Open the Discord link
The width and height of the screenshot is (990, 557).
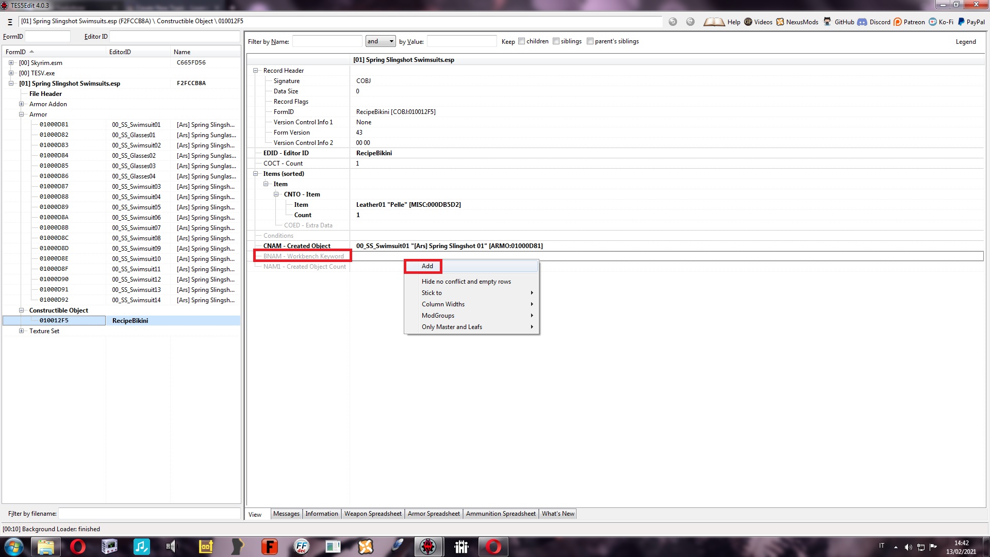[x=874, y=22]
